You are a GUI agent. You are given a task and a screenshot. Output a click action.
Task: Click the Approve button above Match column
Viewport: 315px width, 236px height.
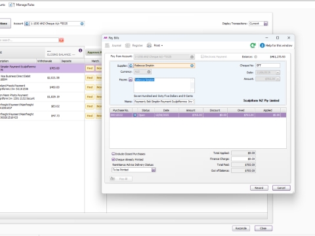pyautogui.click(x=94, y=52)
